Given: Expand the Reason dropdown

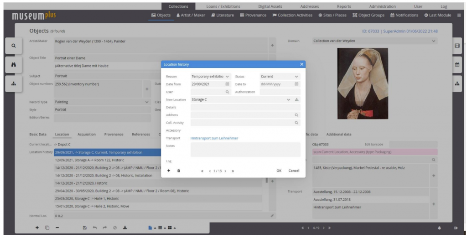Looking at the screenshot, I should point(227,77).
